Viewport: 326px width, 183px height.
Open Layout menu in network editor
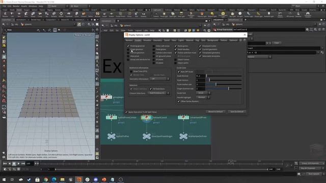pyautogui.click(x=138, y=30)
